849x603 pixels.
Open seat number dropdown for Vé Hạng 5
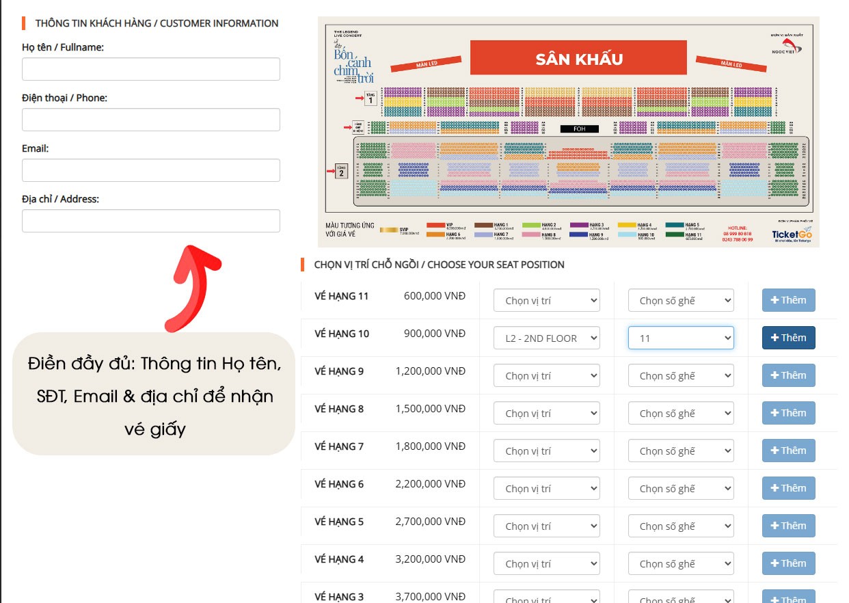click(x=680, y=526)
